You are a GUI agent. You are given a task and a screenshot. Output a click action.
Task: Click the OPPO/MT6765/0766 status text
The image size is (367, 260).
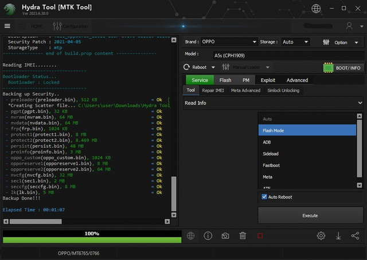(79, 253)
